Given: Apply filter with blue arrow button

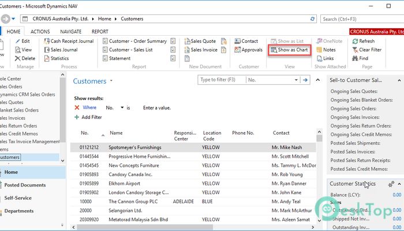Looking at the screenshot, I should click(x=305, y=80).
